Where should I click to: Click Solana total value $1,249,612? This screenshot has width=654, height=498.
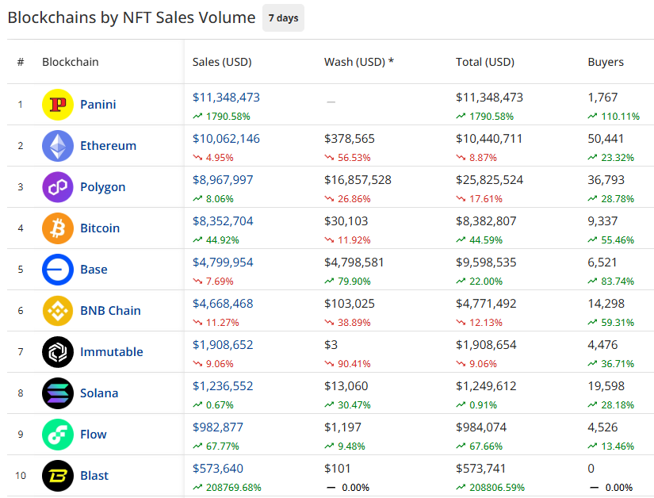pyautogui.click(x=486, y=386)
